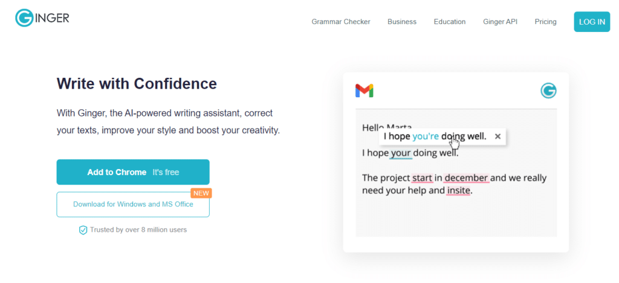Click the shield icon beside the trusted users text
The height and width of the screenshot is (283, 619).
[x=83, y=230]
